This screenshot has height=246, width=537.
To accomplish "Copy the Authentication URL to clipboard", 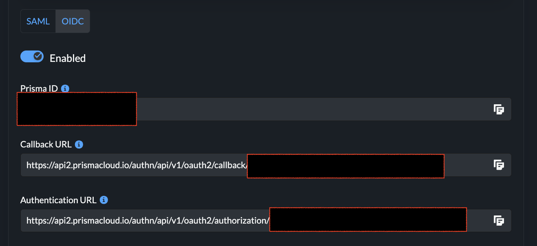I will click(x=499, y=221).
